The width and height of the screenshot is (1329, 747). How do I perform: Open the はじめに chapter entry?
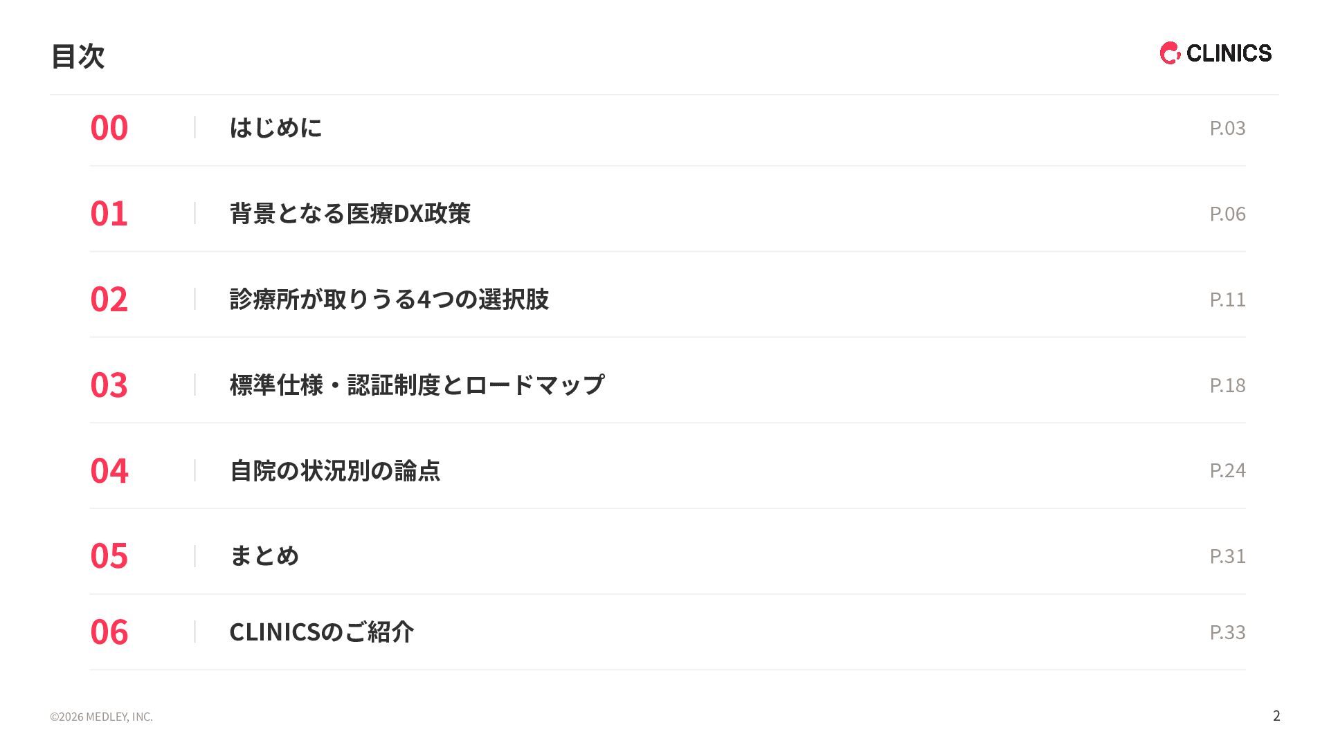[275, 127]
